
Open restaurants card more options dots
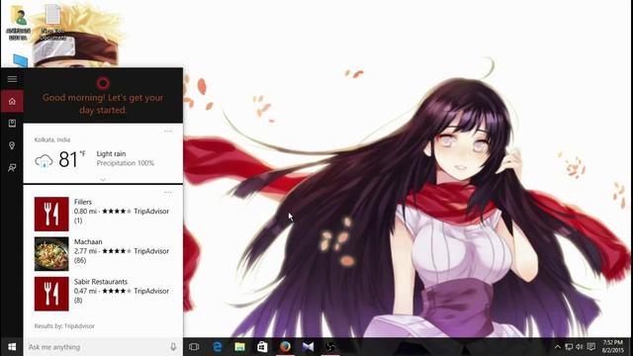pyautogui.click(x=168, y=193)
